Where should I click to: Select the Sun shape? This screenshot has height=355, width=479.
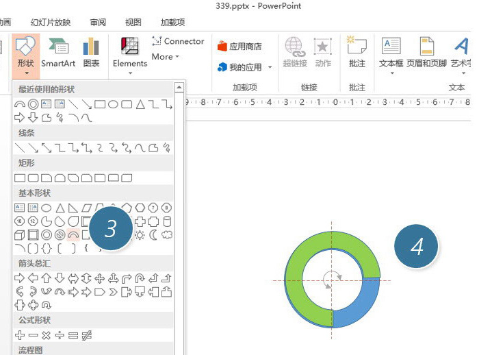[140, 235]
